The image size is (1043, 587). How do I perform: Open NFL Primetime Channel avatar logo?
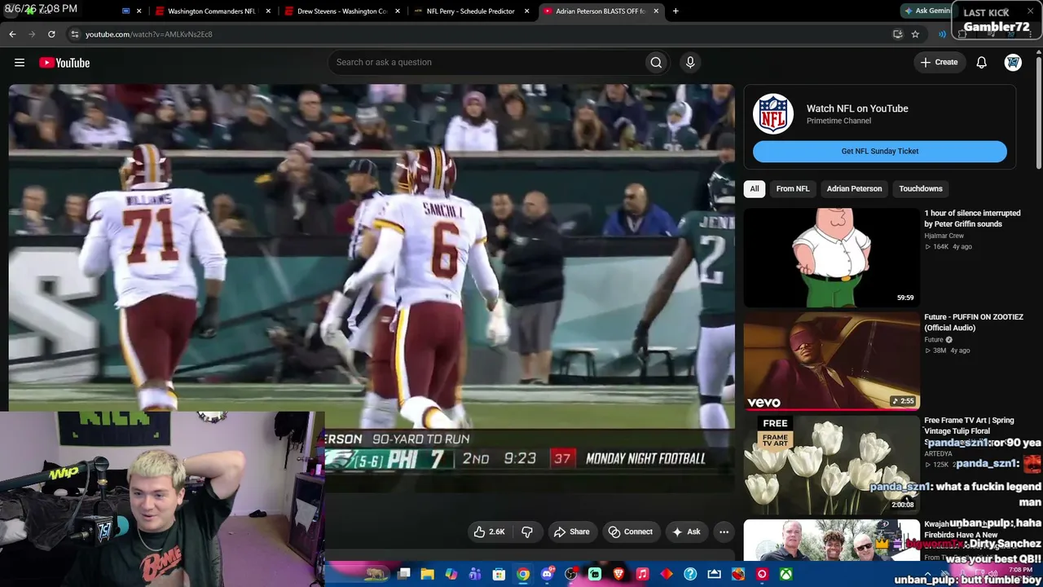pyautogui.click(x=773, y=114)
